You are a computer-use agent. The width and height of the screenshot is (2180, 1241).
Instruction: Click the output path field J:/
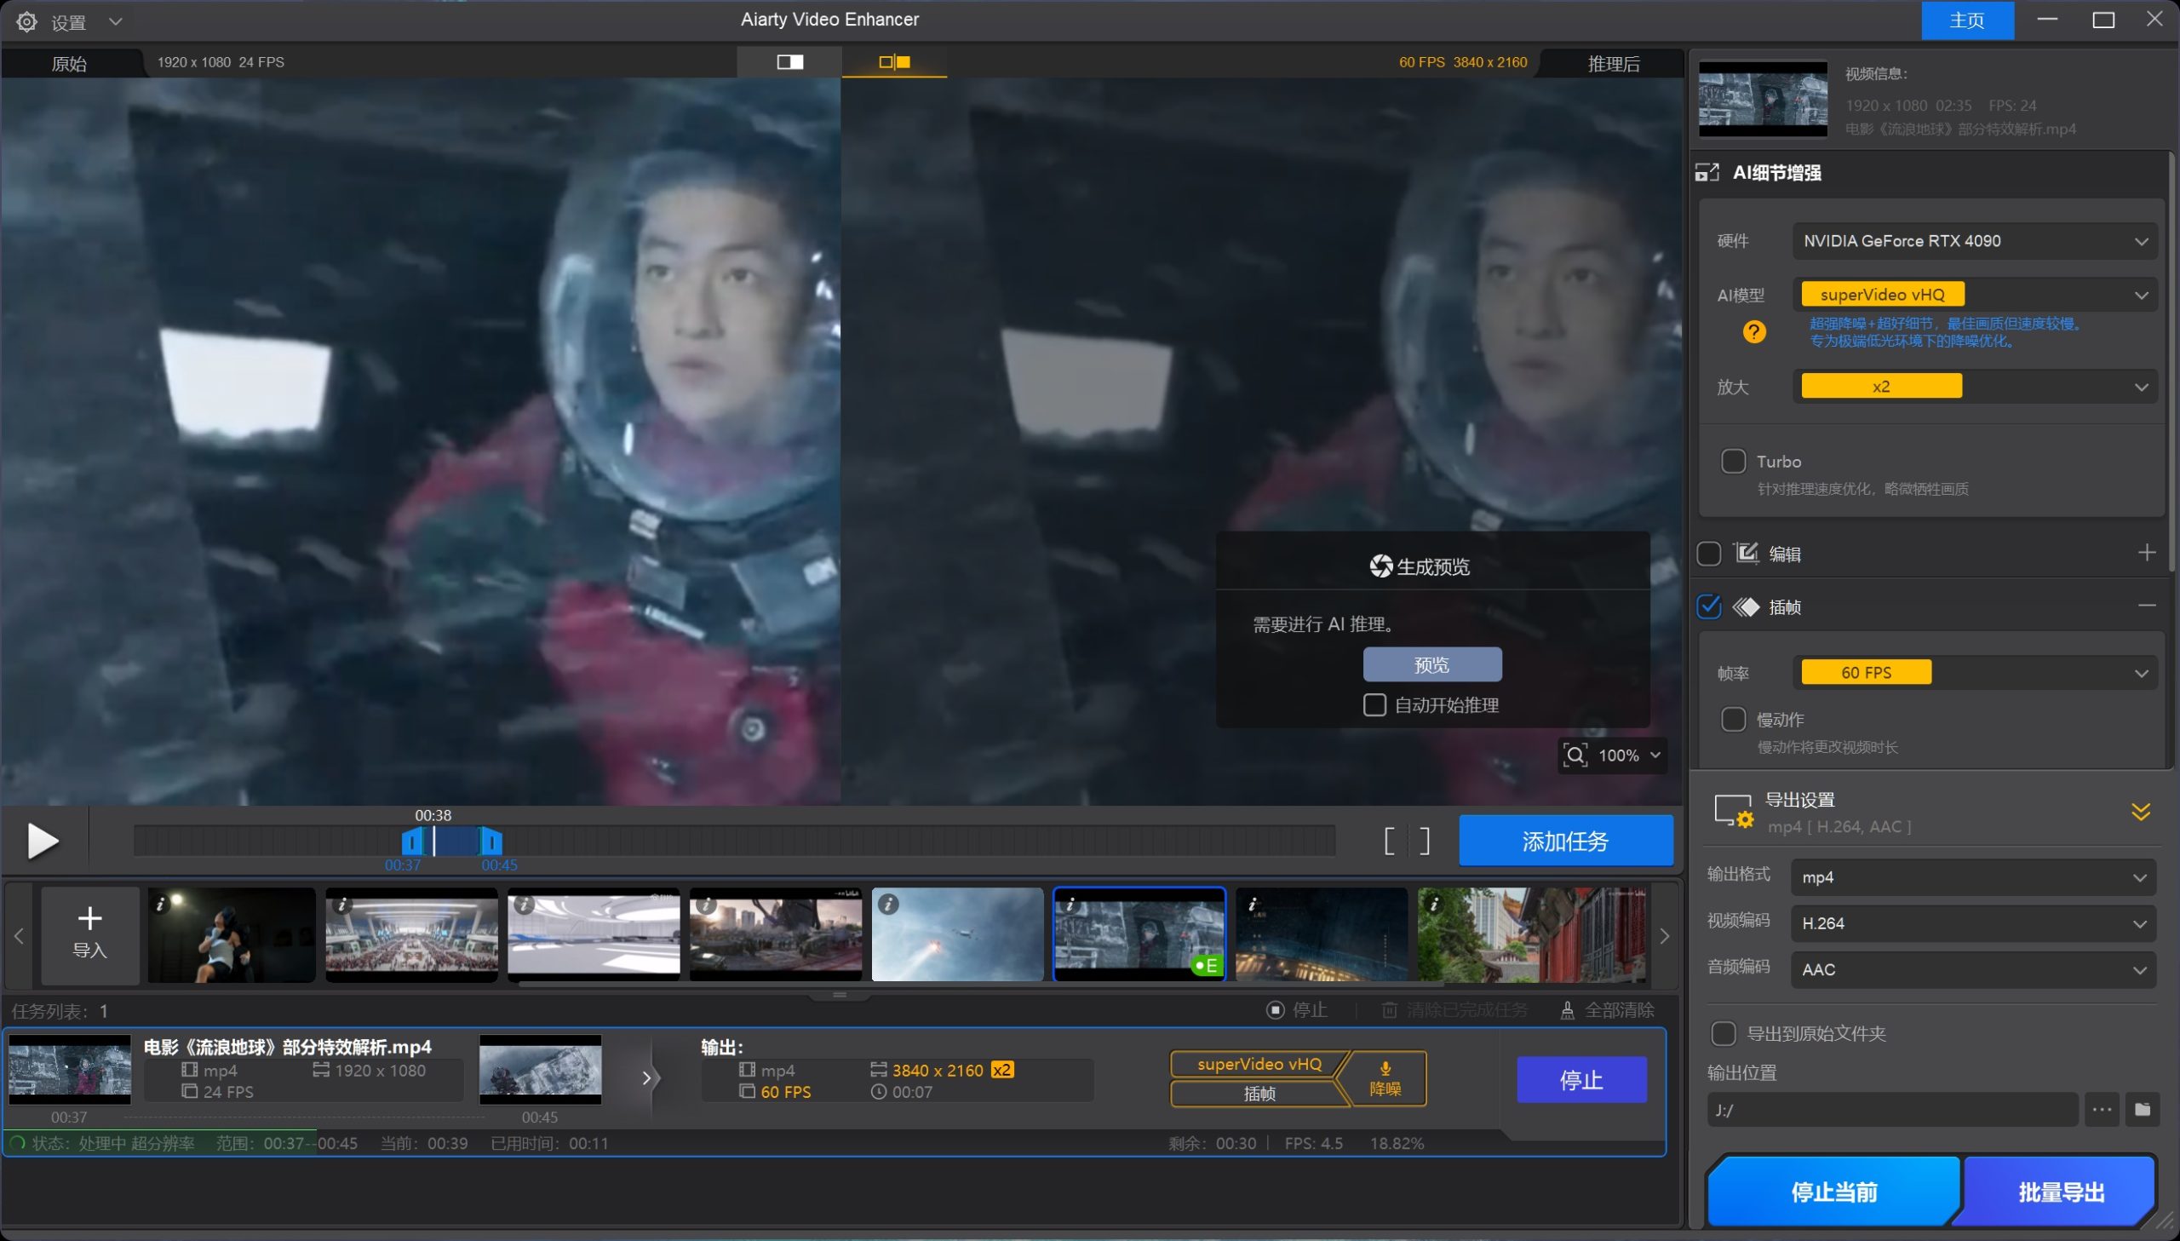1891,1110
